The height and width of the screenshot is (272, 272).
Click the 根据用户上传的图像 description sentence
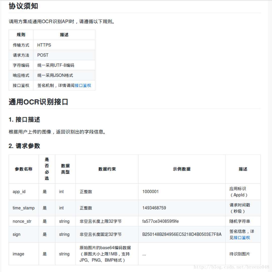[57, 132]
